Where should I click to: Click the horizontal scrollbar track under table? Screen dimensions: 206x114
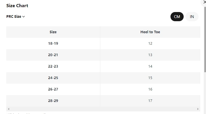pyautogui.click(x=103, y=109)
